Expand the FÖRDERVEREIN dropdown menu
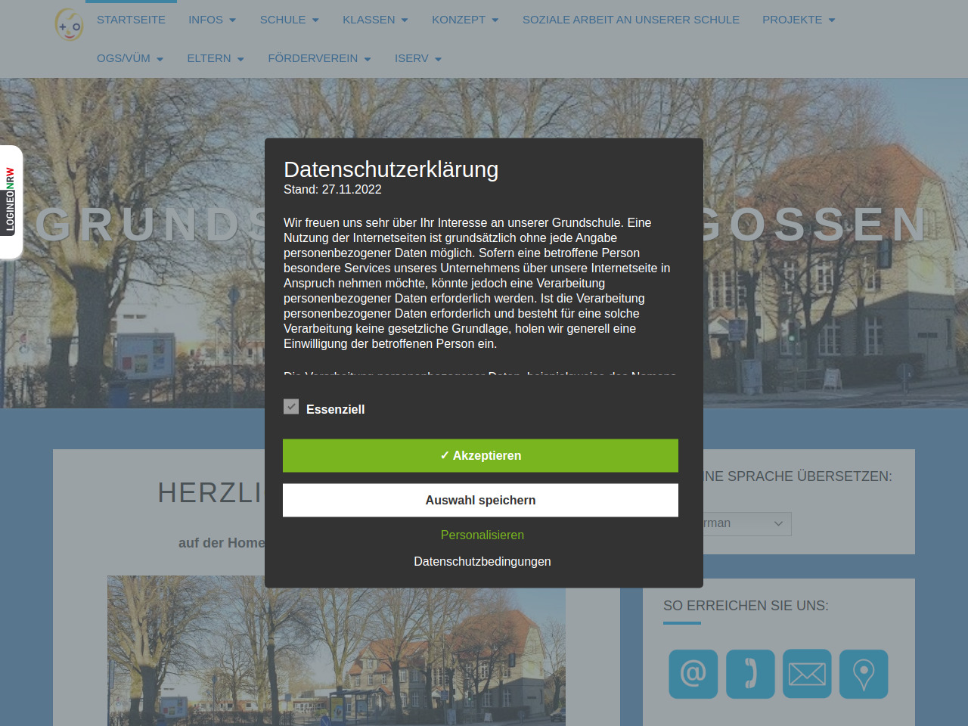This screenshot has width=968, height=726. (x=319, y=58)
